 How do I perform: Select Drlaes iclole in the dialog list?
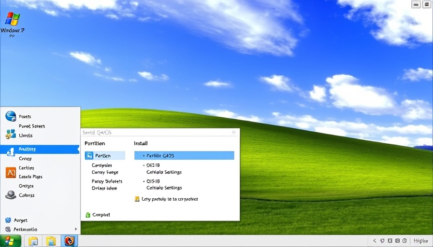click(104, 188)
